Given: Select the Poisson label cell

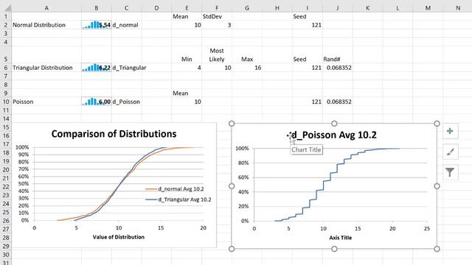Looking at the screenshot, I should (46, 102).
